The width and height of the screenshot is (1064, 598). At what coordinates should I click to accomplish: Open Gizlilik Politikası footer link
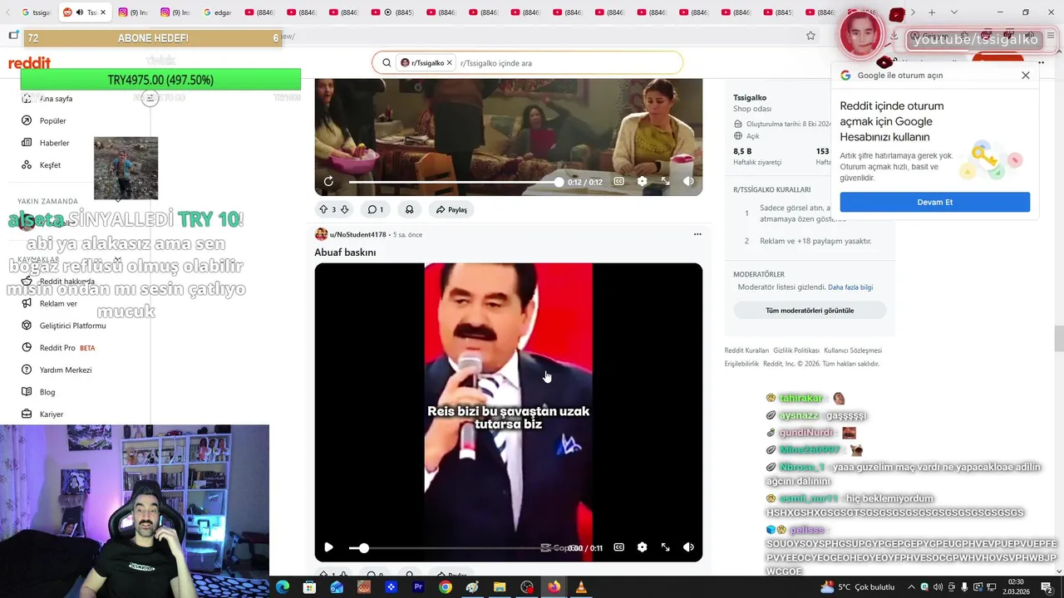(x=796, y=350)
